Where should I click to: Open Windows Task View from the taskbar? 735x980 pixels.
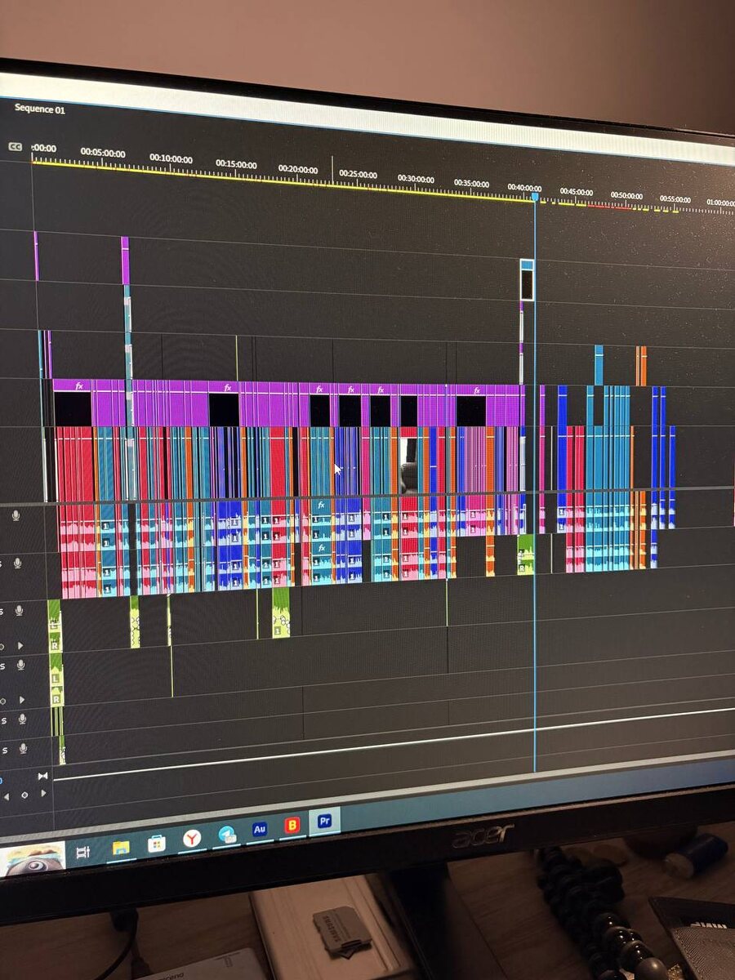pos(82,853)
